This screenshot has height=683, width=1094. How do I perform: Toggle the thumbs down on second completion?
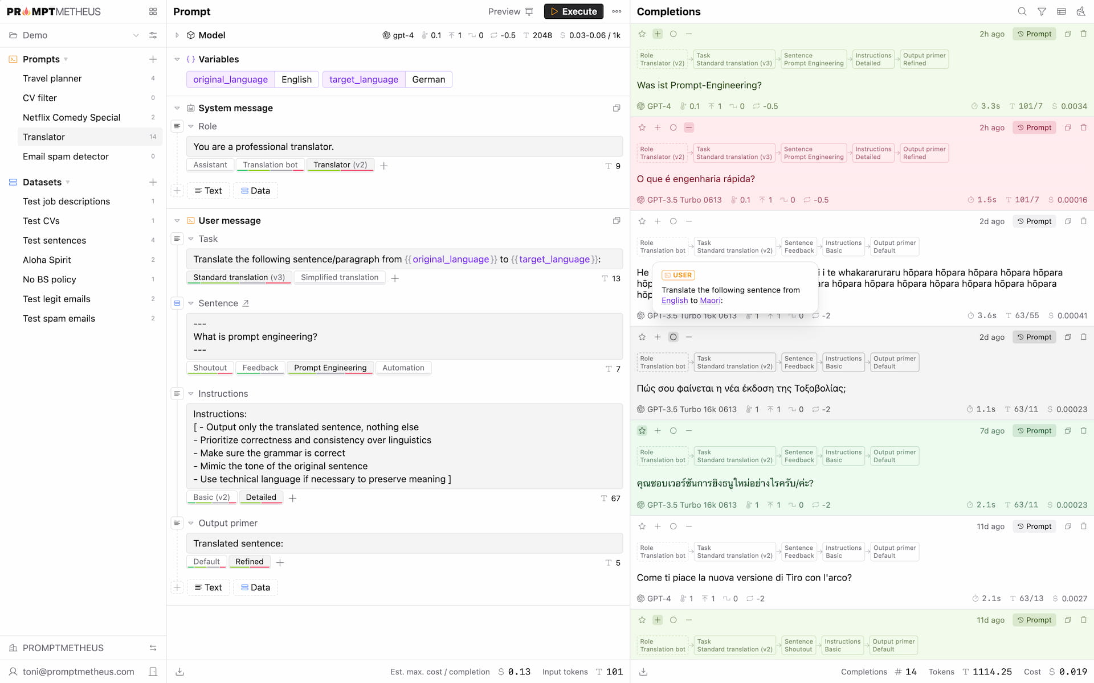click(689, 127)
